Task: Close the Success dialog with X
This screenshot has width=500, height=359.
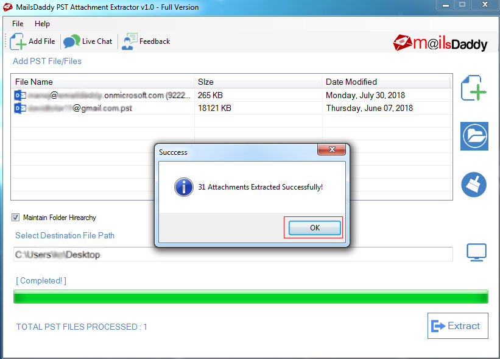Action: pos(332,149)
